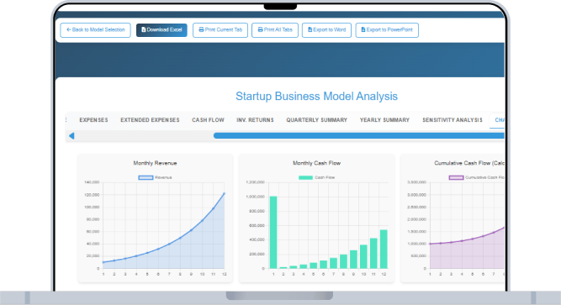Image resolution: width=561 pixels, height=305 pixels.
Task: Download the Excel file
Action: click(161, 30)
